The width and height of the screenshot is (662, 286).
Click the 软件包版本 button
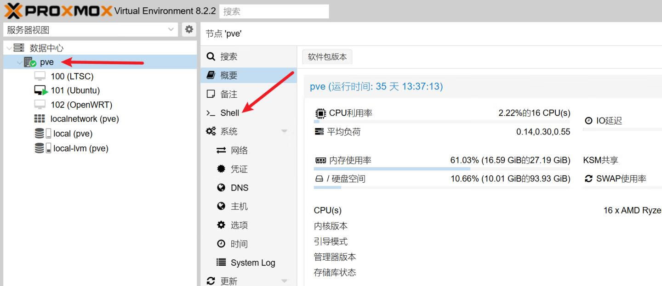coord(327,57)
